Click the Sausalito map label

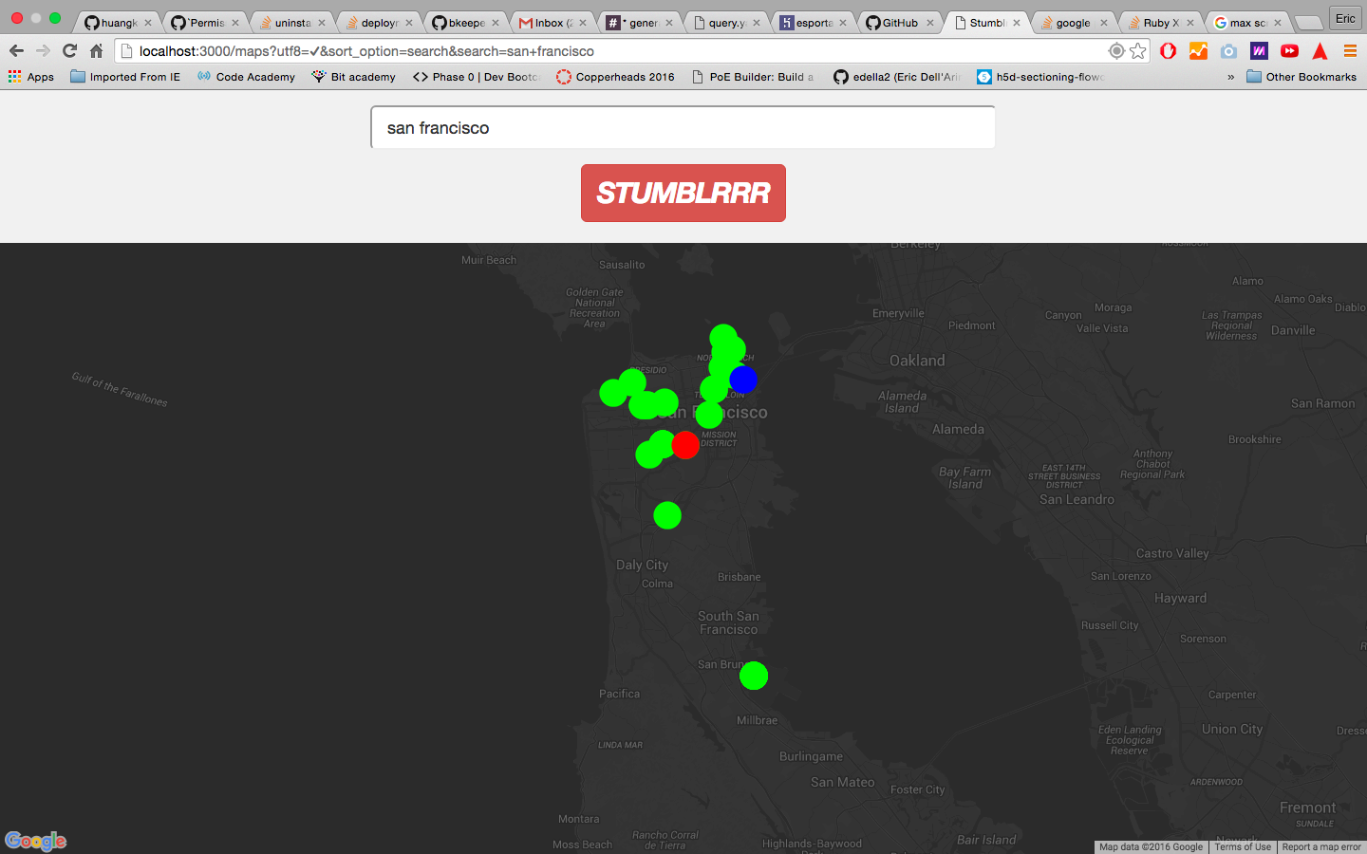point(622,265)
